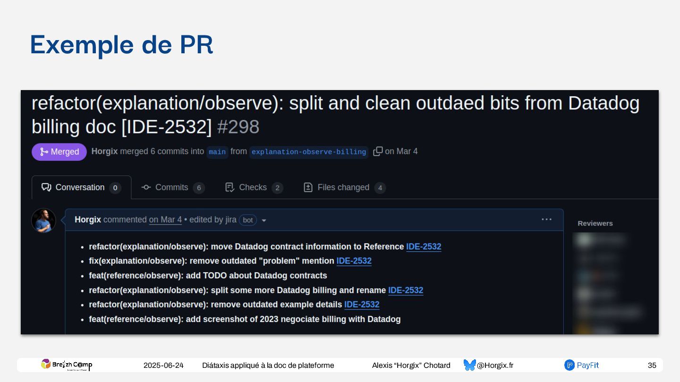Open Horgix avatar next to the comment

pos(43,220)
